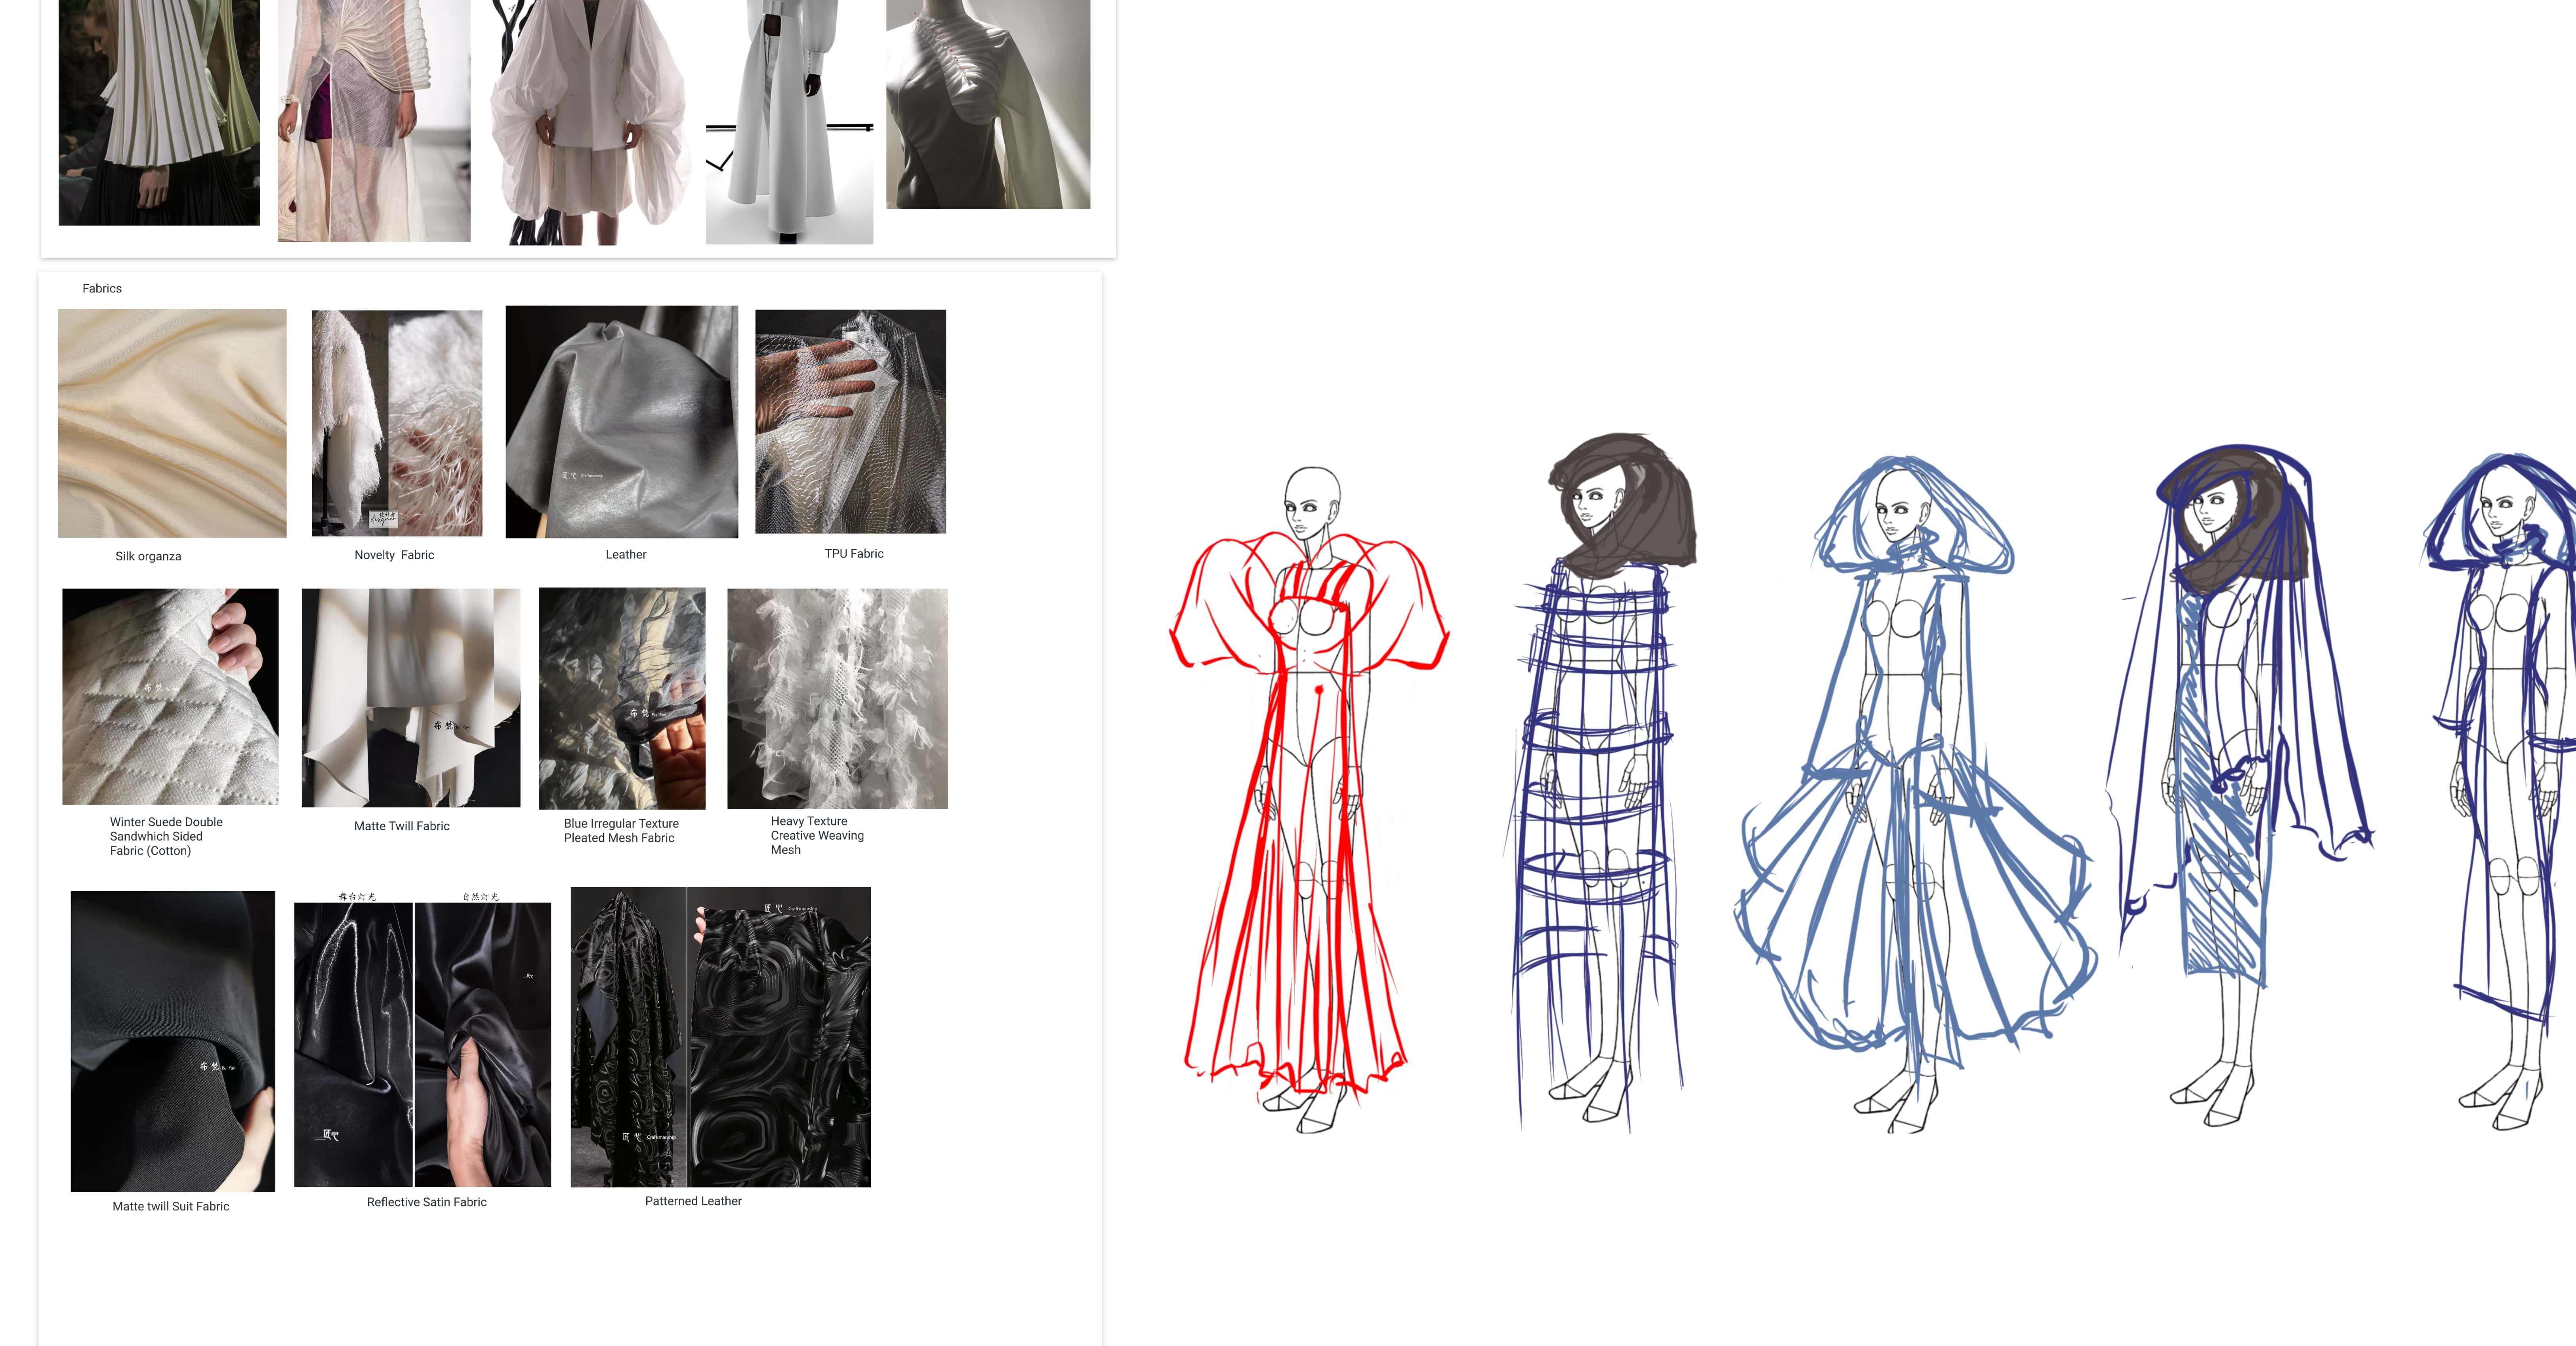Viewport: 2576px width, 1346px height.
Task: Click the dark blue cage dress sketch
Action: (1600, 782)
